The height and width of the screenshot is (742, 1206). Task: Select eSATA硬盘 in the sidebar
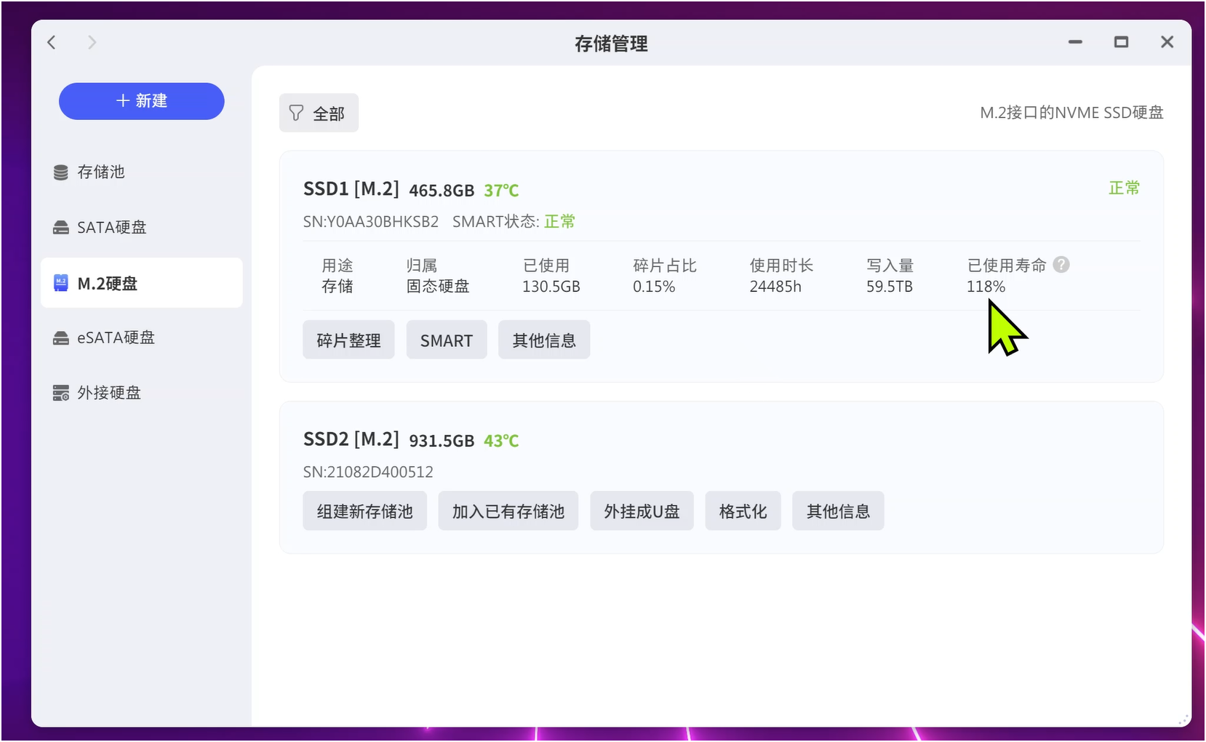(142, 338)
